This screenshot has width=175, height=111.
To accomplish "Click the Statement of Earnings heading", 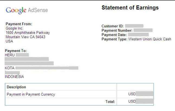I will [x=130, y=8].
